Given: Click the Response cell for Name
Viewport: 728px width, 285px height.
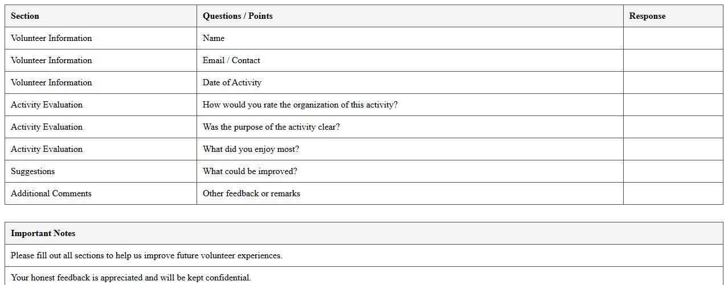Looking at the screenshot, I should (x=673, y=38).
